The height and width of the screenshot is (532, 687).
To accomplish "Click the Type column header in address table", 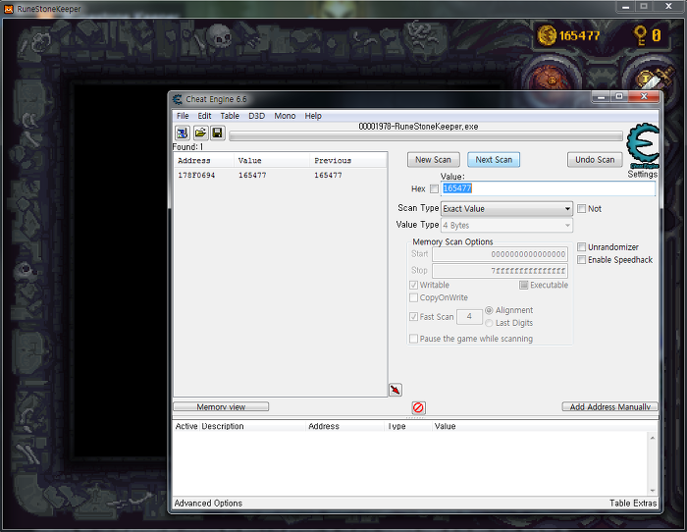I will pyautogui.click(x=408, y=426).
